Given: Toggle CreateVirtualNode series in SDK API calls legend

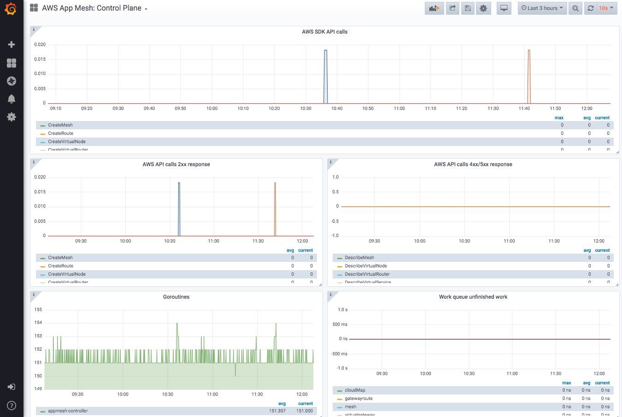Looking at the screenshot, I should coord(67,142).
